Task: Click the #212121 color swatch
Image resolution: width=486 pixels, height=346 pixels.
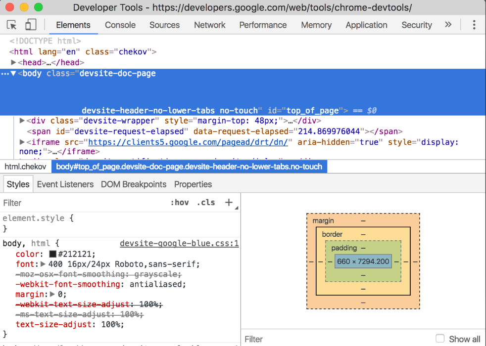Action: click(x=52, y=254)
